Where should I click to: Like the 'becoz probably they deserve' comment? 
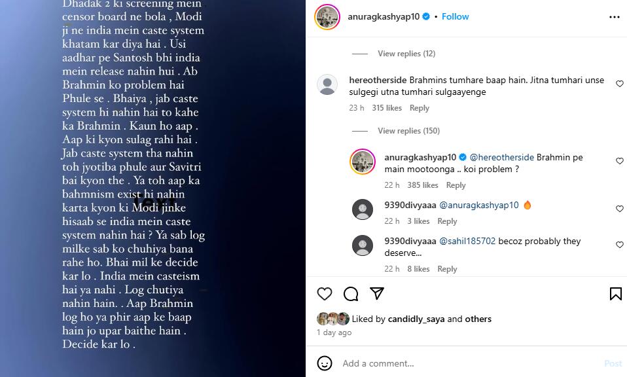click(619, 245)
